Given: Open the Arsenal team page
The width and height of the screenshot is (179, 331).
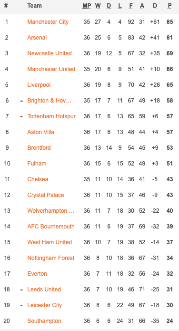Looking at the screenshot, I should pyautogui.click(x=37, y=38).
